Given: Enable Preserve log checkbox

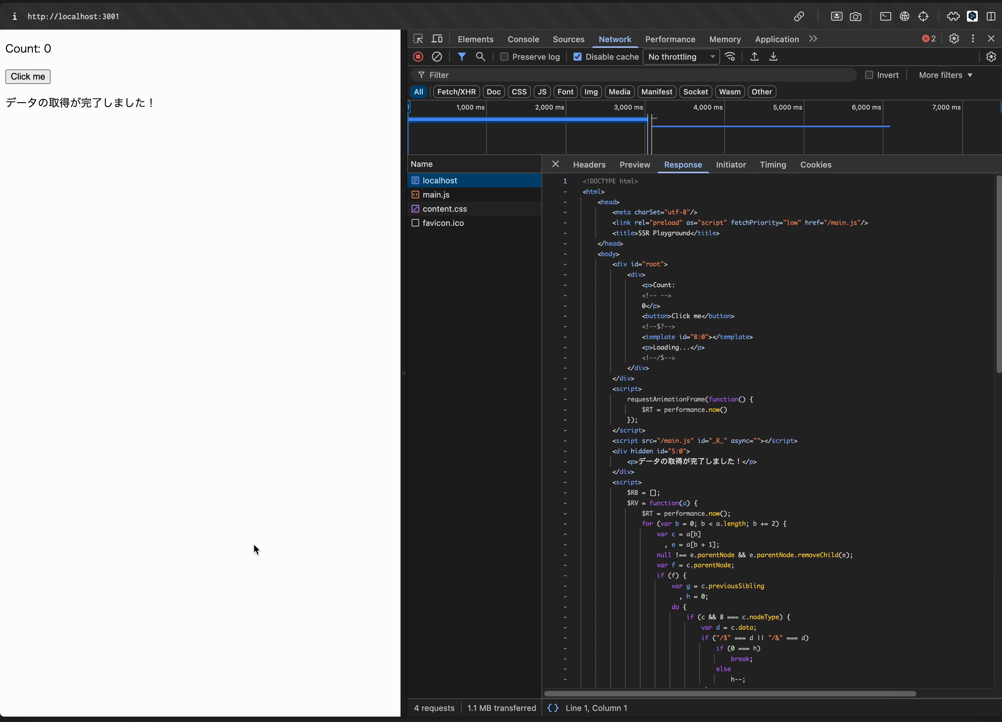Looking at the screenshot, I should click(504, 57).
